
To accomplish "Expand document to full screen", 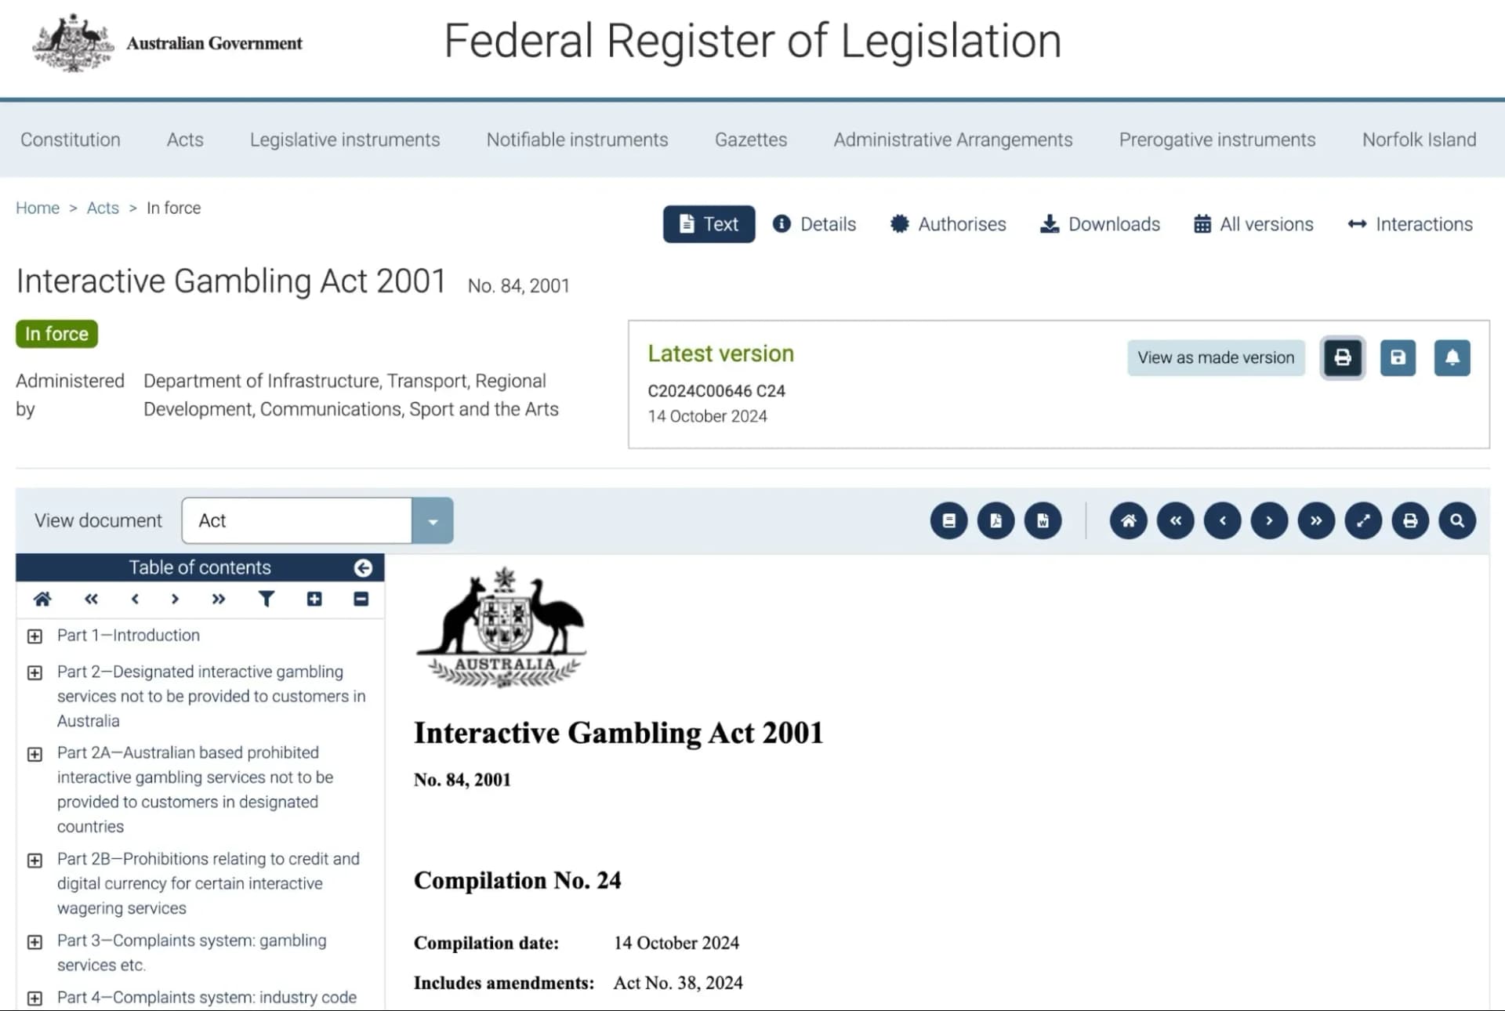I will click(x=1363, y=520).
